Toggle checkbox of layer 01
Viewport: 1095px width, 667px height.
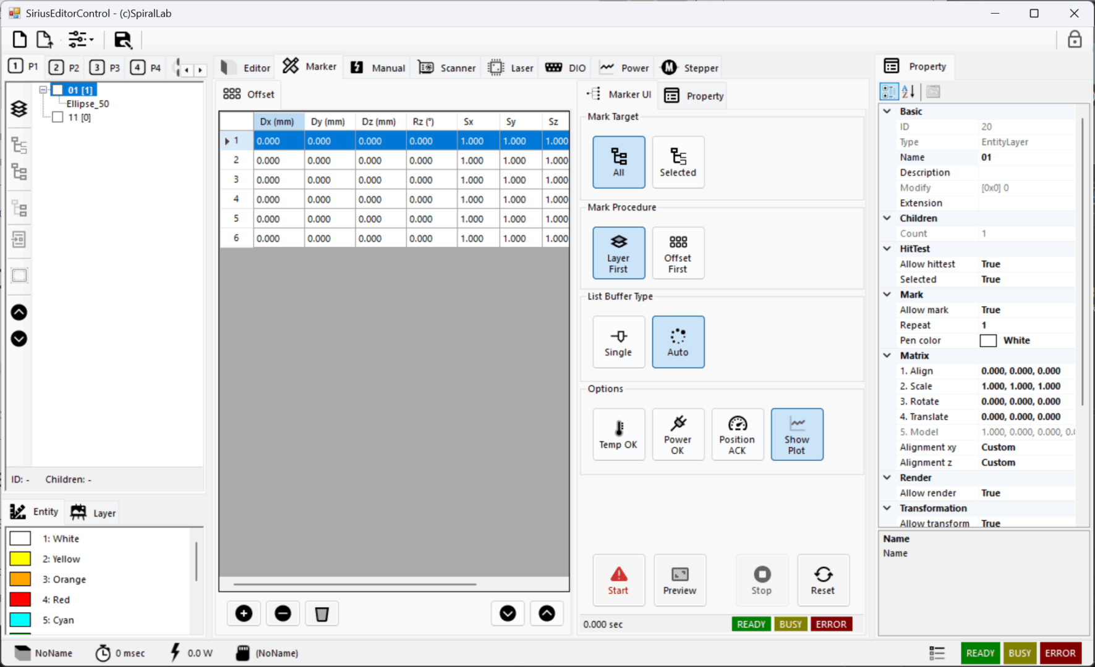click(x=58, y=90)
